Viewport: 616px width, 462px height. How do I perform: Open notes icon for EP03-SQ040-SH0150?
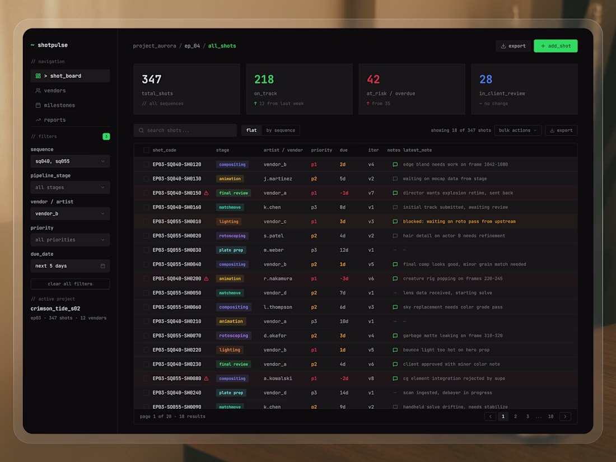pyautogui.click(x=395, y=193)
